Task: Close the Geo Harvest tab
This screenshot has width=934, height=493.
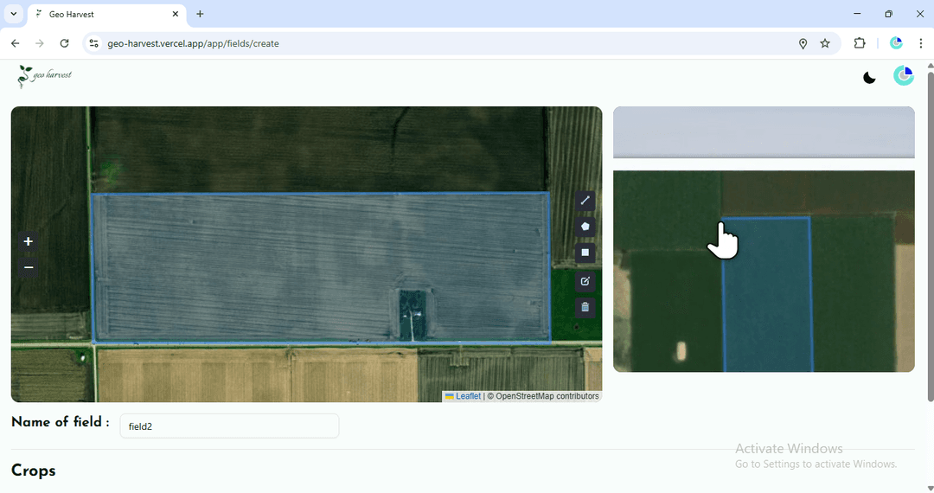Action: [x=176, y=15]
